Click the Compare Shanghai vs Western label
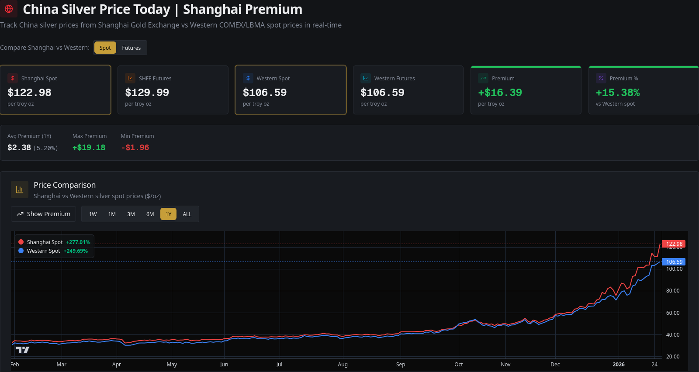Image resolution: width=699 pixels, height=372 pixels. [45, 48]
